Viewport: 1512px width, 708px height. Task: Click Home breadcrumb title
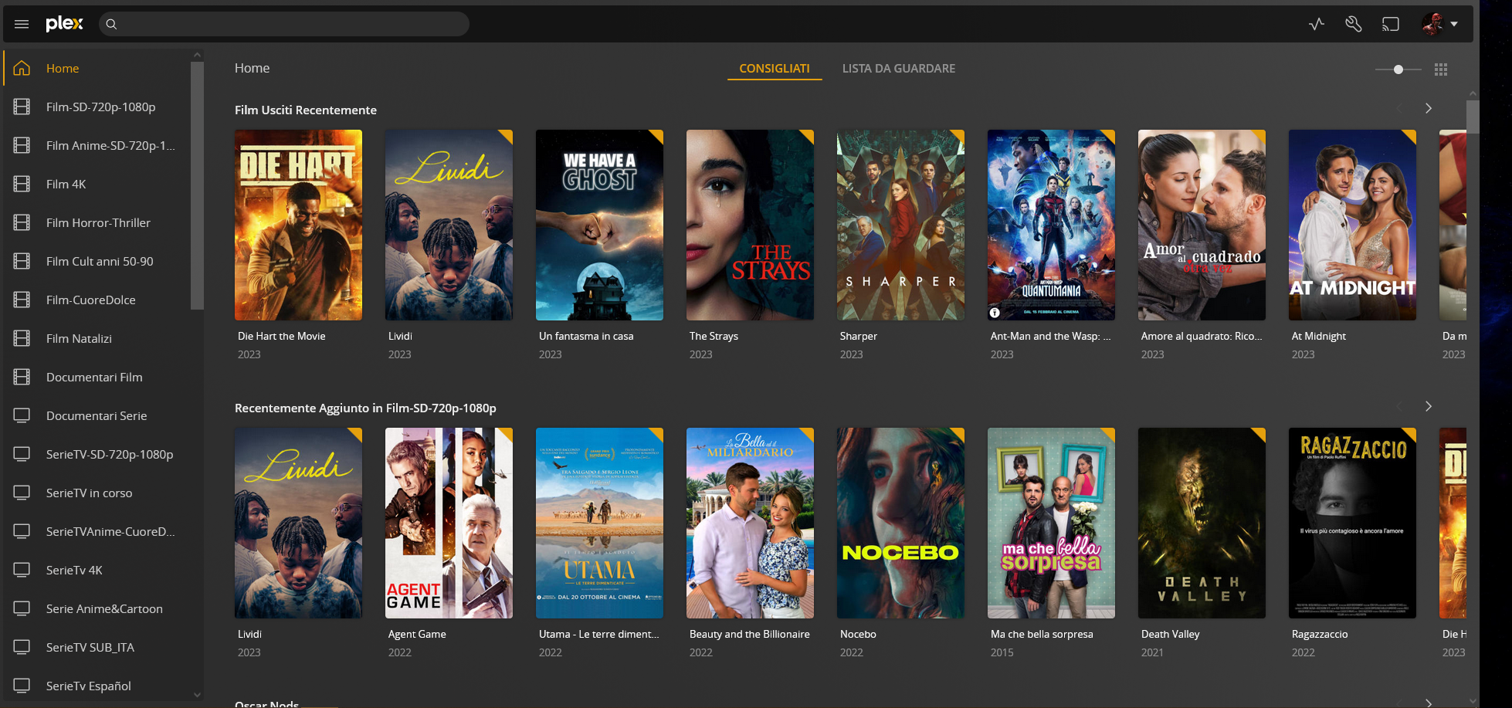point(253,68)
